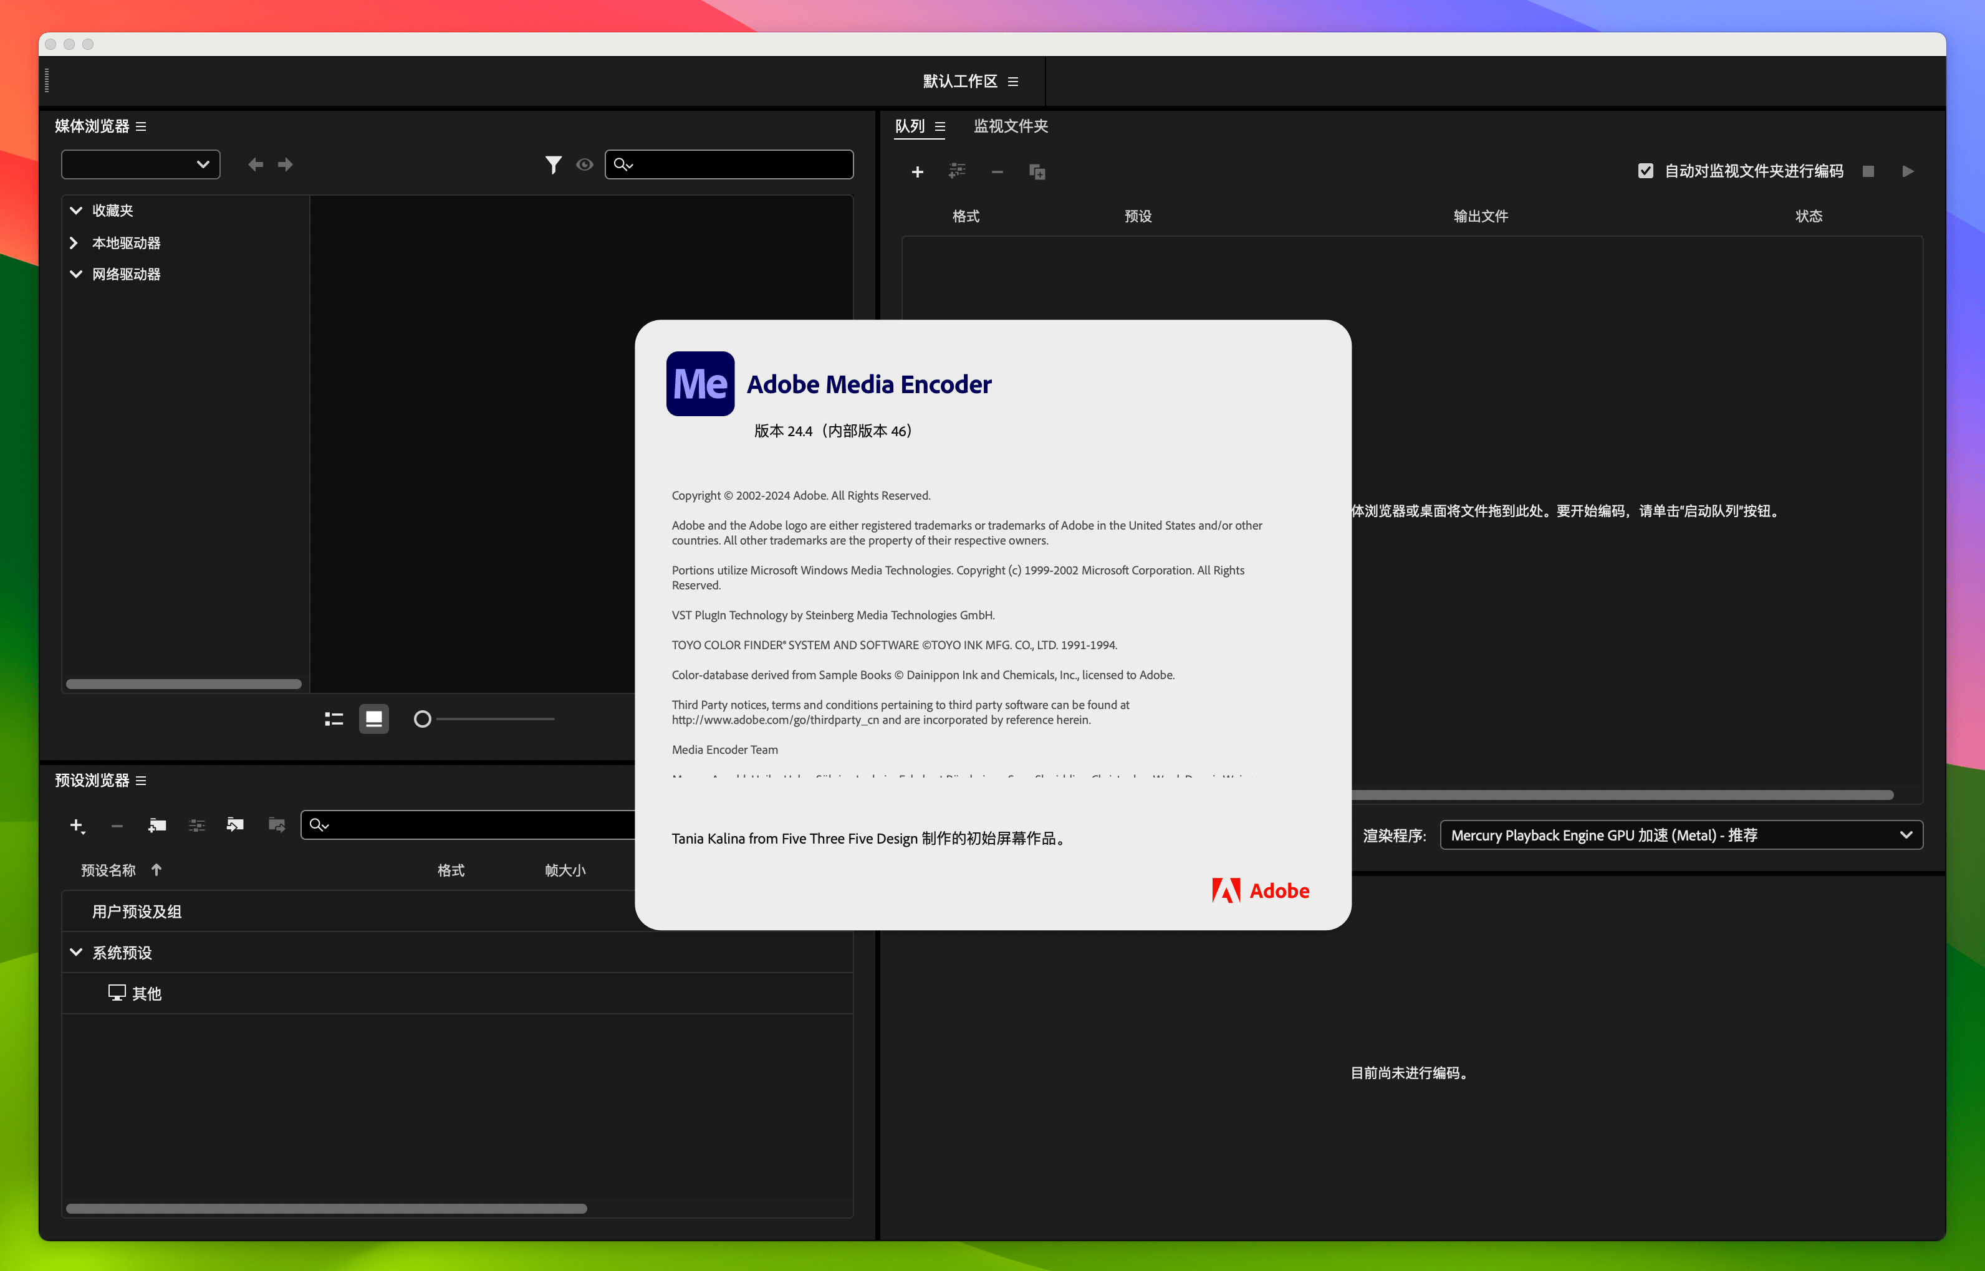This screenshot has width=1985, height=1271.
Task: Sort presets by 预设名称 column header
Action: [107, 870]
